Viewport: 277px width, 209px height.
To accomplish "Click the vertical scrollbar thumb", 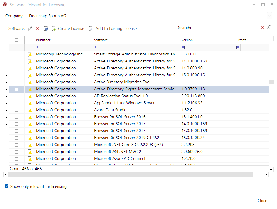I will click(271, 82).
